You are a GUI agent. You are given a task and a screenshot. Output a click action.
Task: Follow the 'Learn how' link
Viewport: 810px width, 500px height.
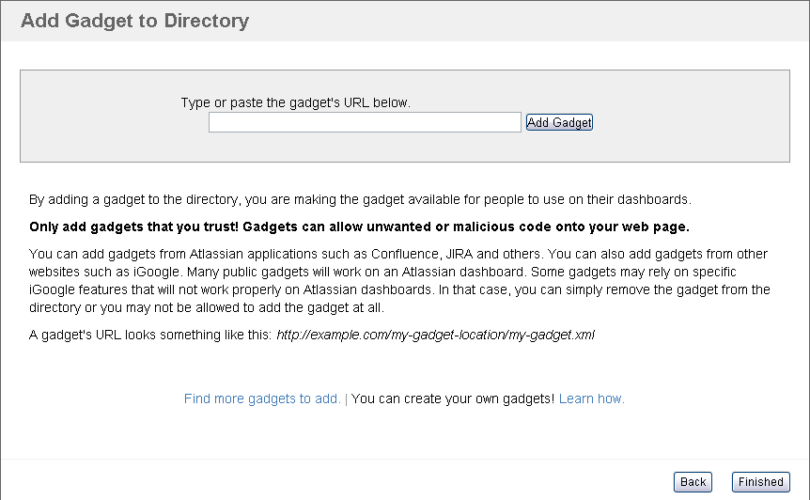(x=591, y=398)
